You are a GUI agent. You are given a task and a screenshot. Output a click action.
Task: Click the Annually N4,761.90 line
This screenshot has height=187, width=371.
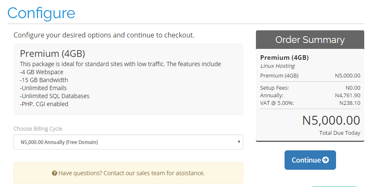(310, 96)
